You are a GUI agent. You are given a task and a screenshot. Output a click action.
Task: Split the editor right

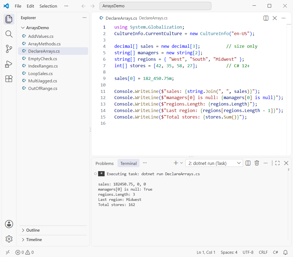[266, 18]
